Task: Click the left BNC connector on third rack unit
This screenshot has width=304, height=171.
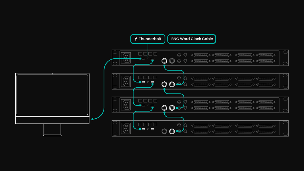Action: pyautogui.click(x=164, y=108)
